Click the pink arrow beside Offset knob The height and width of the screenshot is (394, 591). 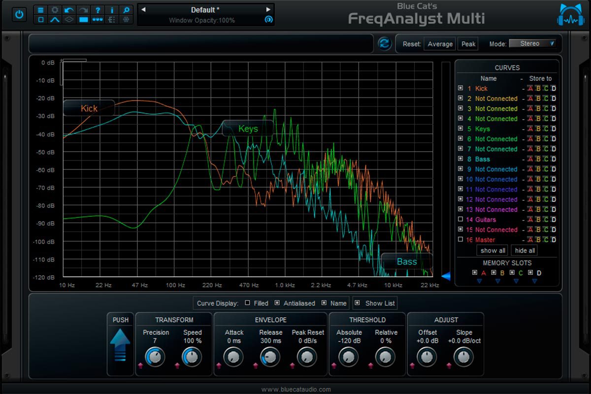pyautogui.click(x=412, y=365)
